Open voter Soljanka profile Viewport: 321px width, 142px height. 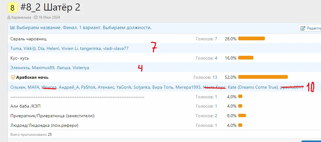[x=141, y=87]
